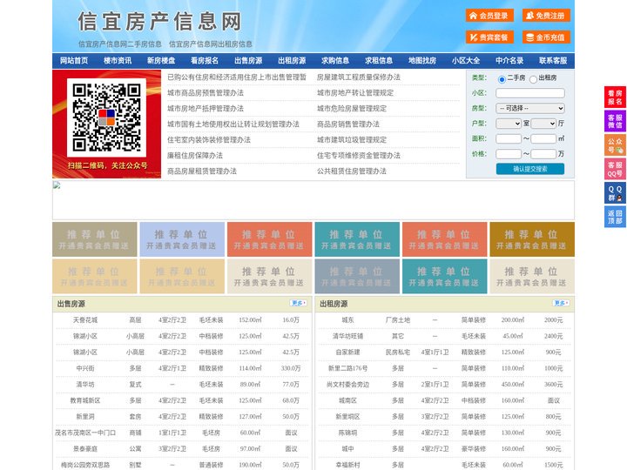627x470 pixels.
Task: Open the 联系客服 navigation item
Action: point(553,61)
